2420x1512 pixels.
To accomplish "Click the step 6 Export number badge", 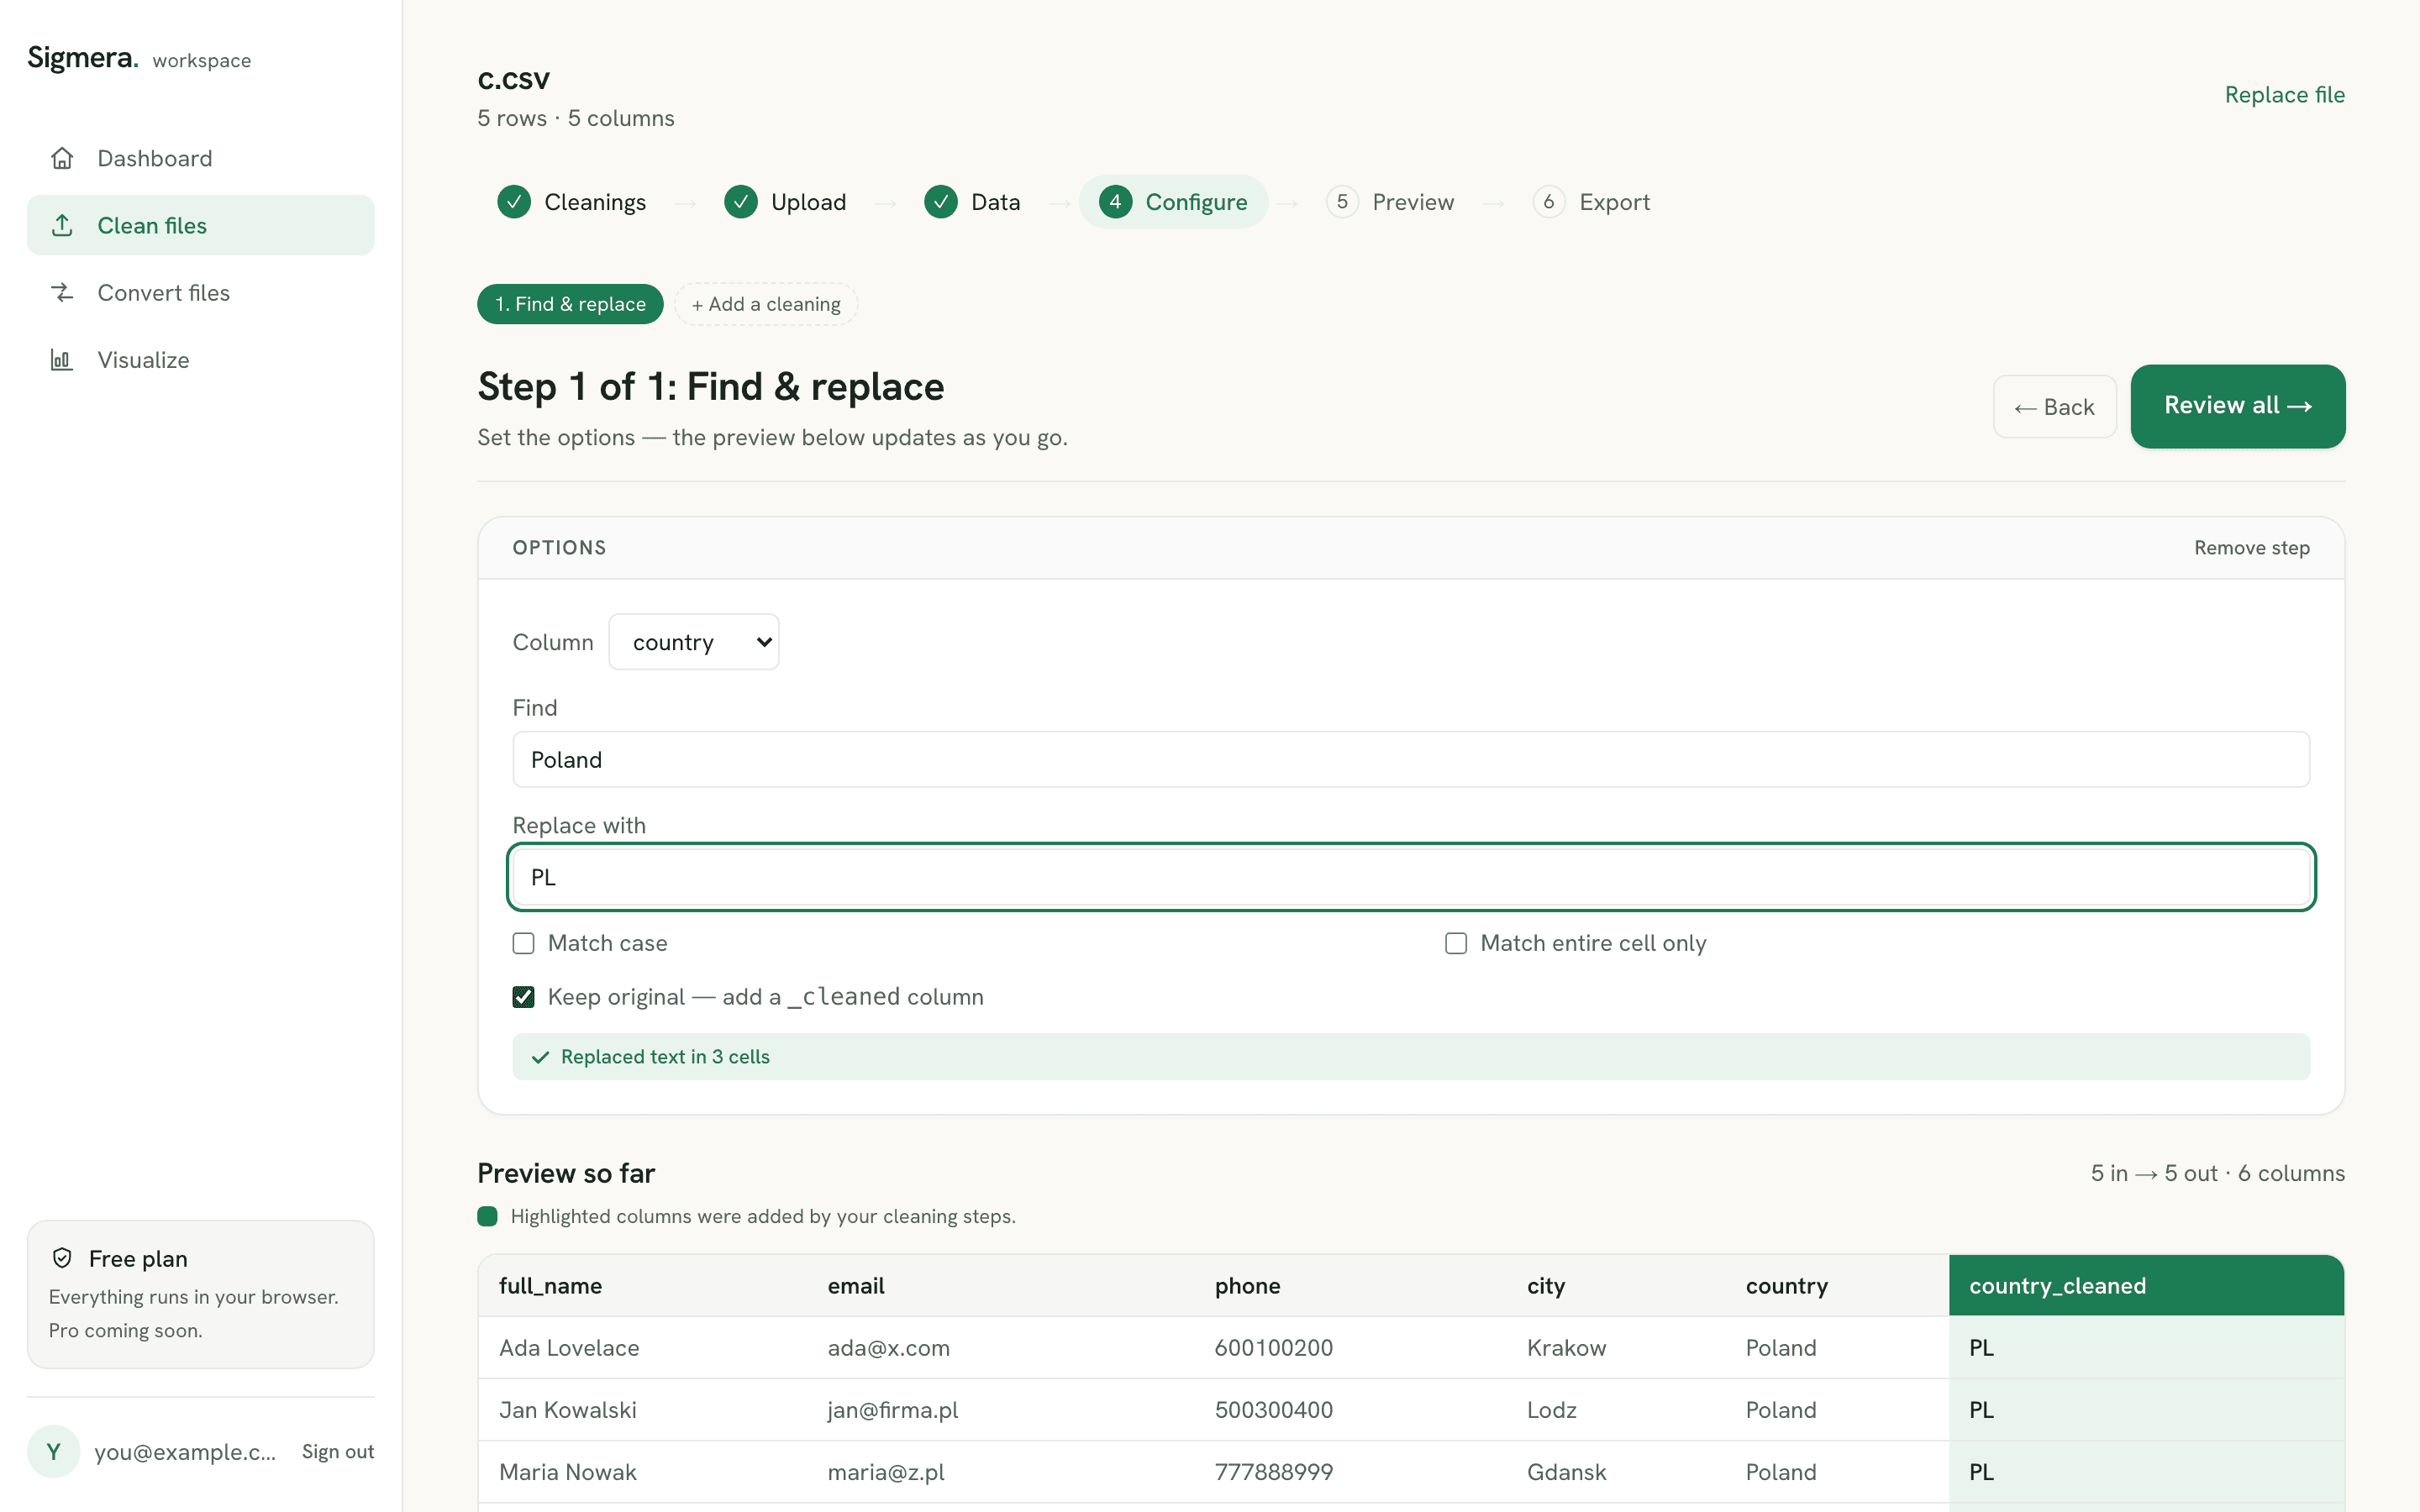I will [1549, 202].
